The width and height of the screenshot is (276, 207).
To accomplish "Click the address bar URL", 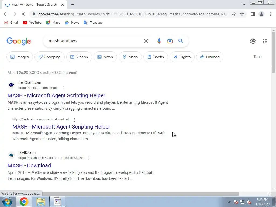I will (x=133, y=14).
